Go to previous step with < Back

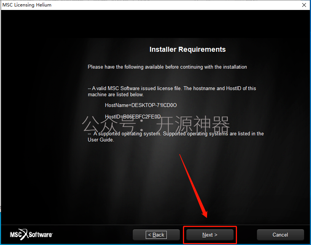pyautogui.click(x=156, y=235)
